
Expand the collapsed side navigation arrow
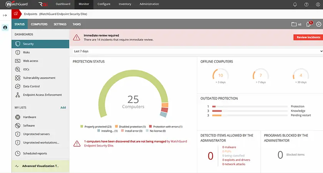(x=5, y=15)
